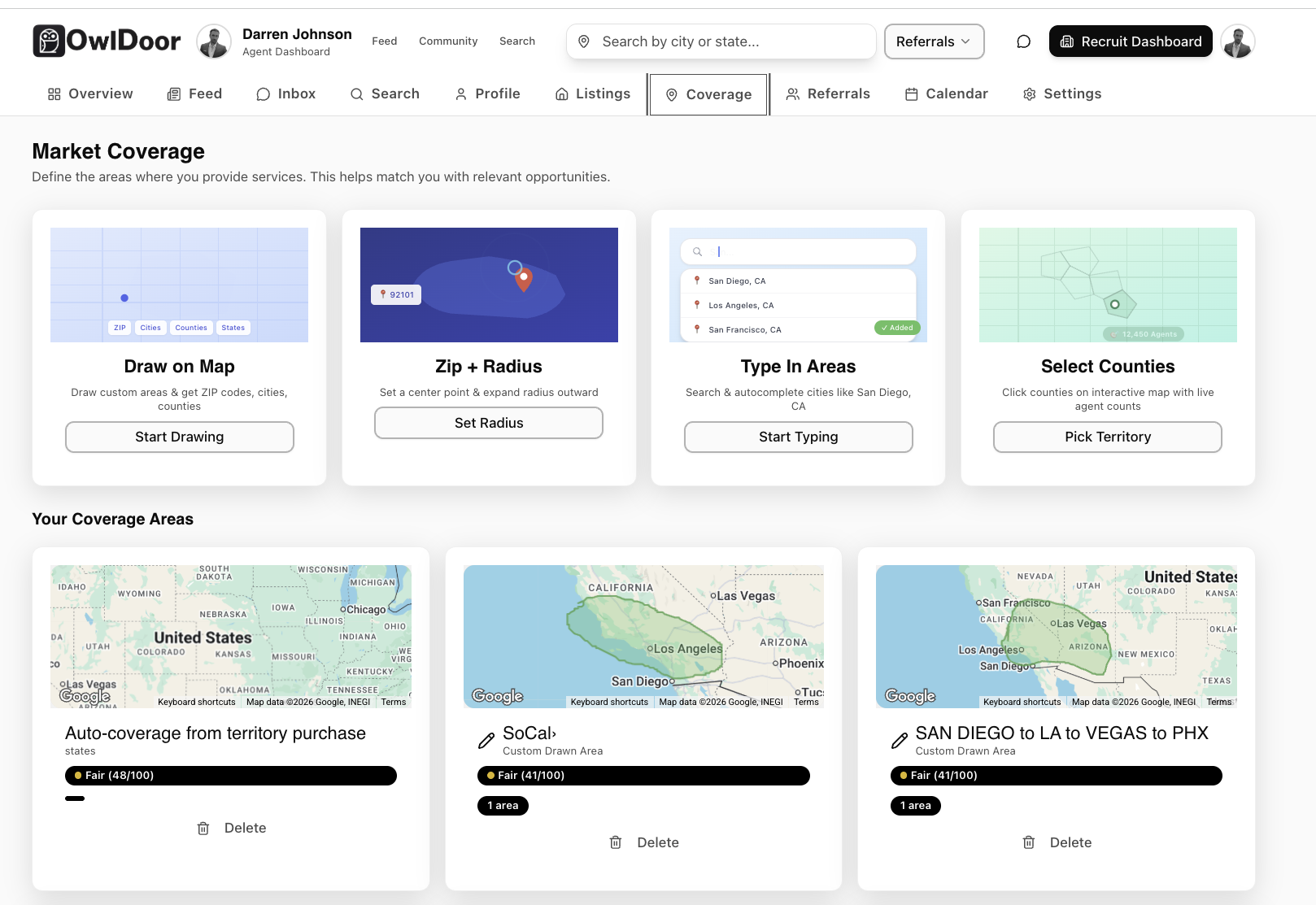Expand the Referrals dropdown
The width and height of the screenshot is (1316, 905).
(x=934, y=41)
